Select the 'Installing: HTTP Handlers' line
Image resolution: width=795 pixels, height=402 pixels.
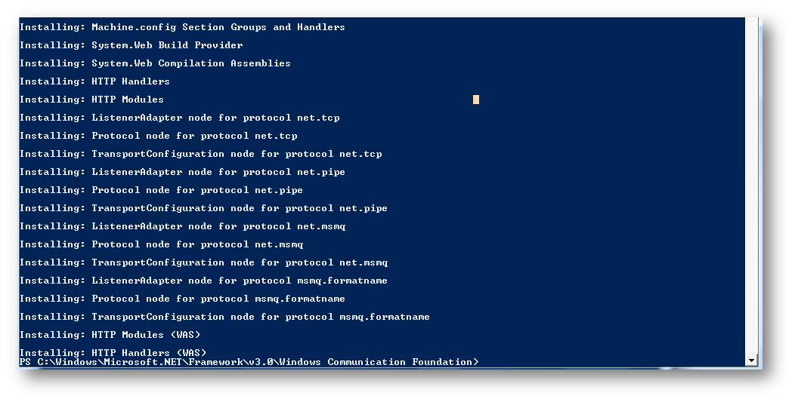94,81
